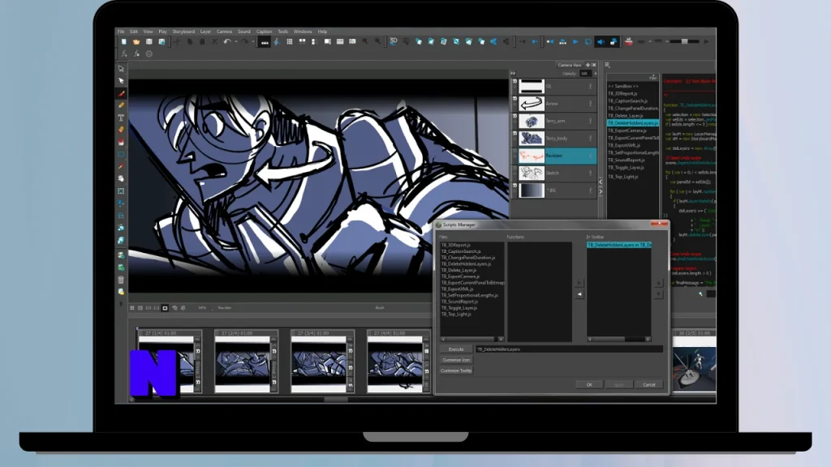Open the Layer menu
This screenshot has height=467, width=831.
coord(205,32)
